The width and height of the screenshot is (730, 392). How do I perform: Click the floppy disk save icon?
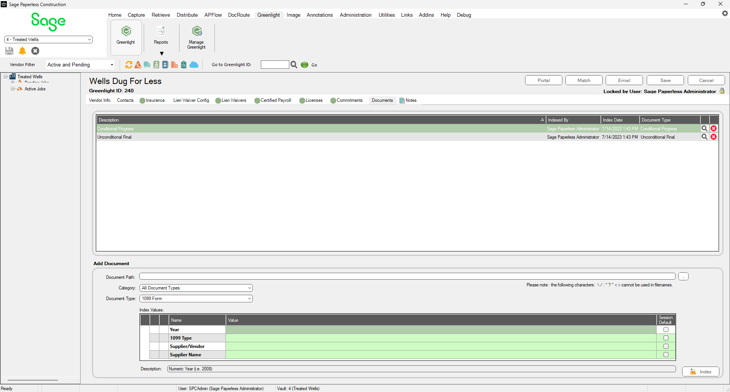[x=10, y=51]
